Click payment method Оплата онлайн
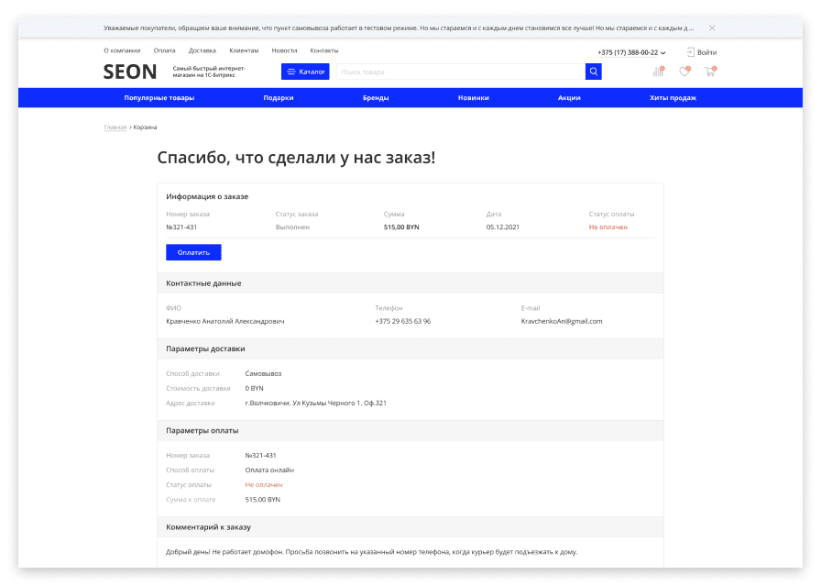Image resolution: width=821 pixels, height=586 pixels. pos(269,470)
